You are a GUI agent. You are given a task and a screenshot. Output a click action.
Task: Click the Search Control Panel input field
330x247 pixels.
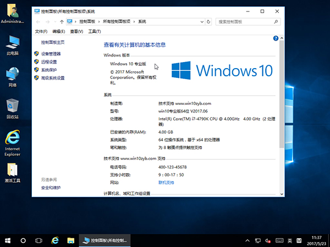(x=245, y=21)
